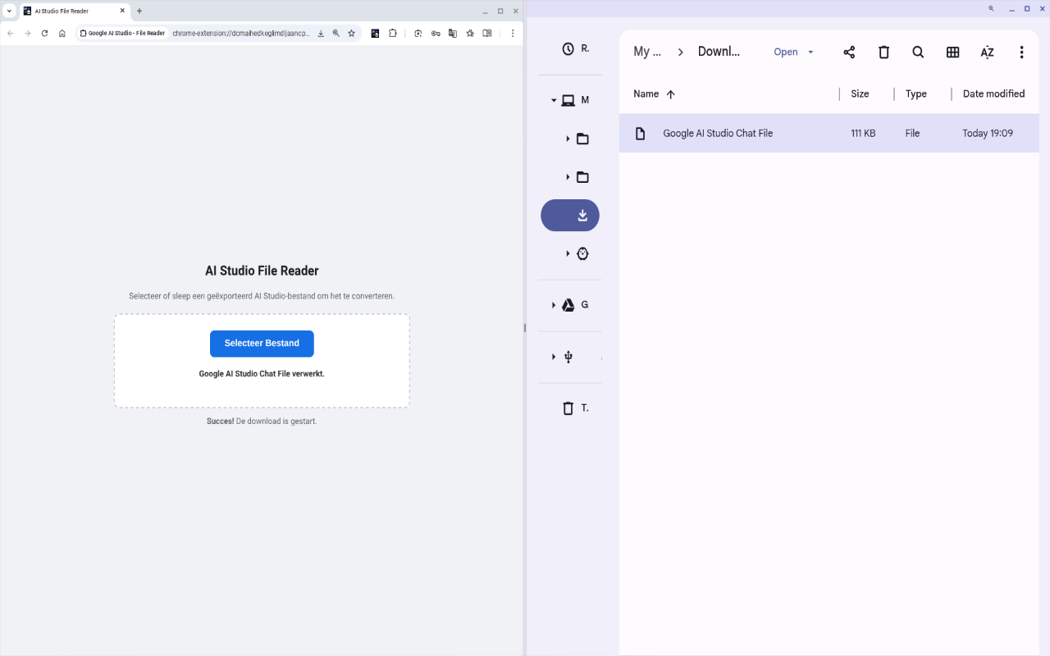Open the bookmarks star extension icon
This screenshot has width=1050, height=656.
click(x=470, y=34)
